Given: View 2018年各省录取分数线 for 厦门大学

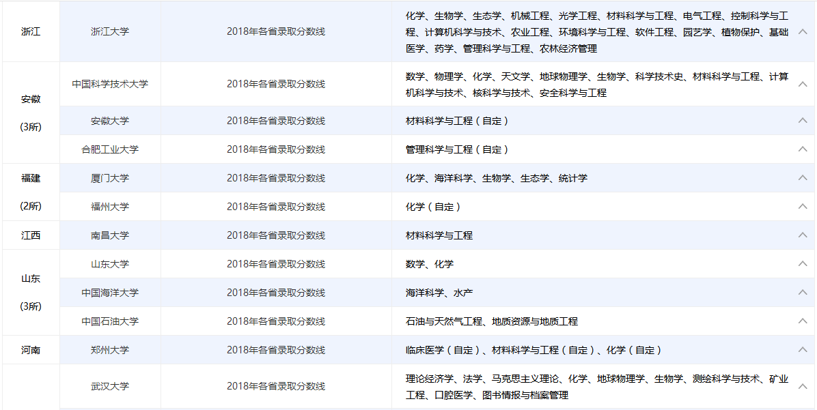Looking at the screenshot, I should [275, 178].
